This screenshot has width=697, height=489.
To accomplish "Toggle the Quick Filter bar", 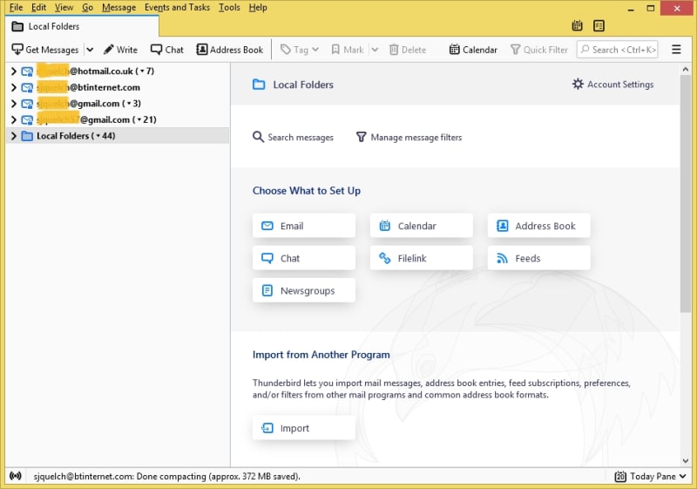I will [538, 50].
